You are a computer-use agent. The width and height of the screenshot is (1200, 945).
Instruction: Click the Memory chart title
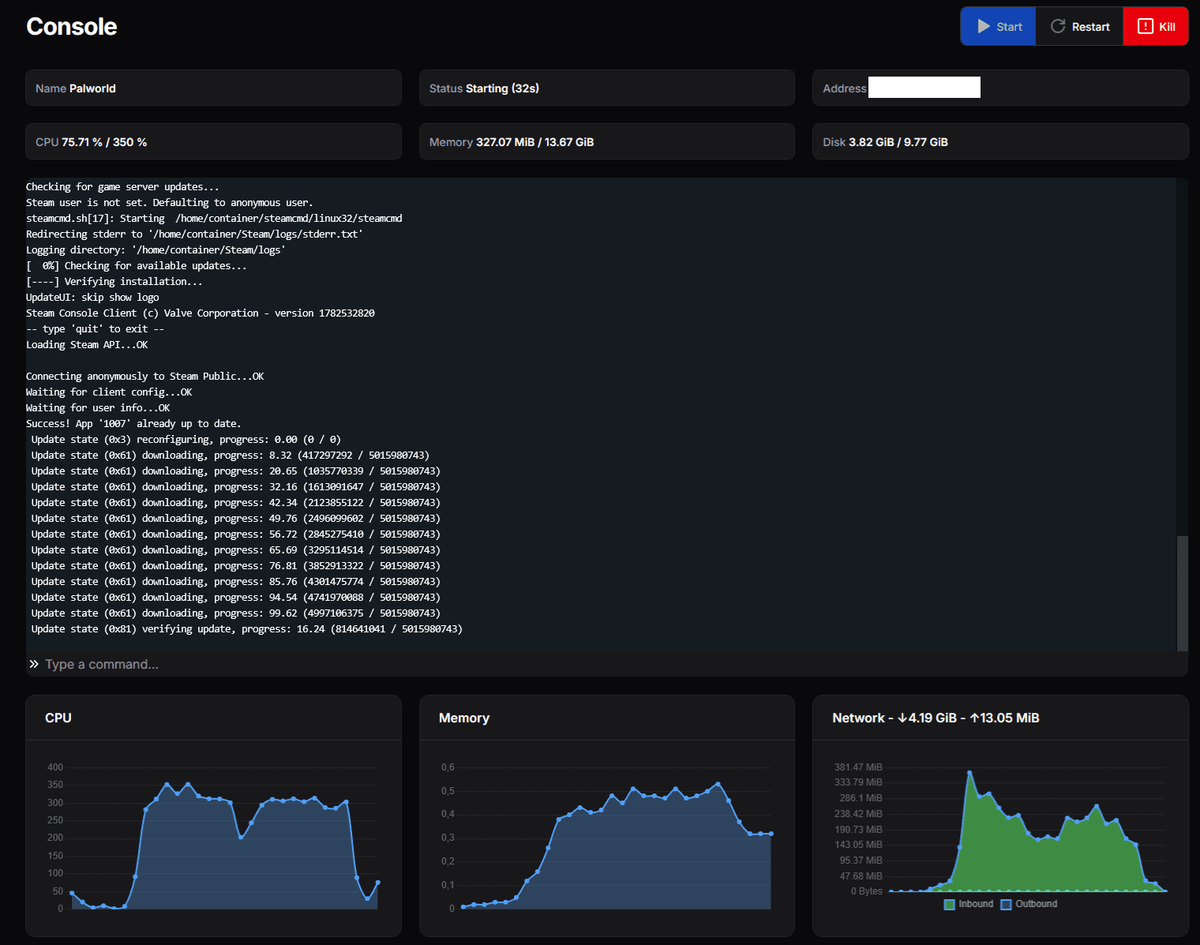coord(464,718)
